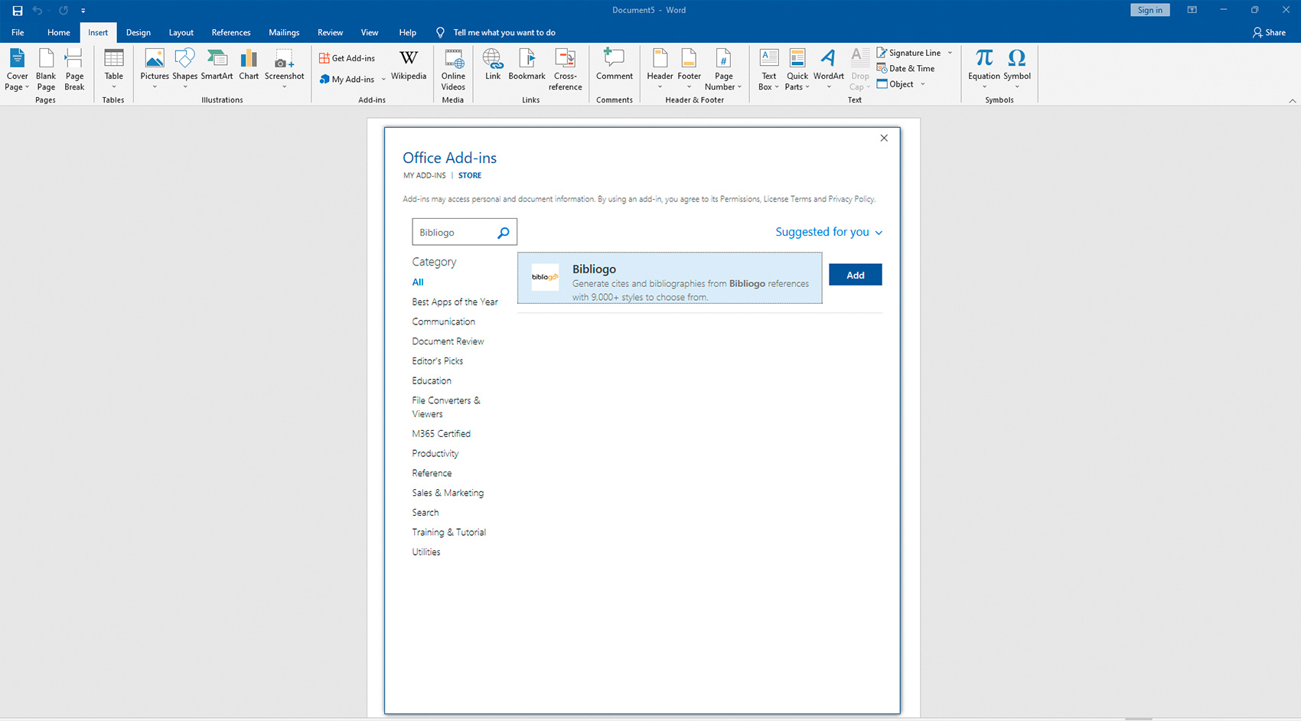Insert a Link
Screen dimensions: 1301x721
pyautogui.click(x=493, y=65)
